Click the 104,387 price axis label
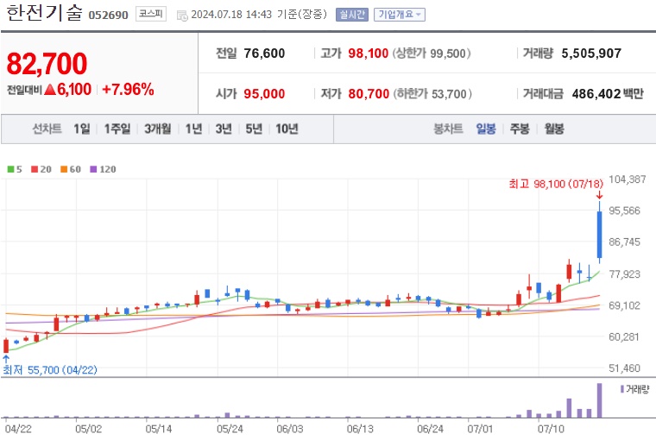 click(x=628, y=179)
